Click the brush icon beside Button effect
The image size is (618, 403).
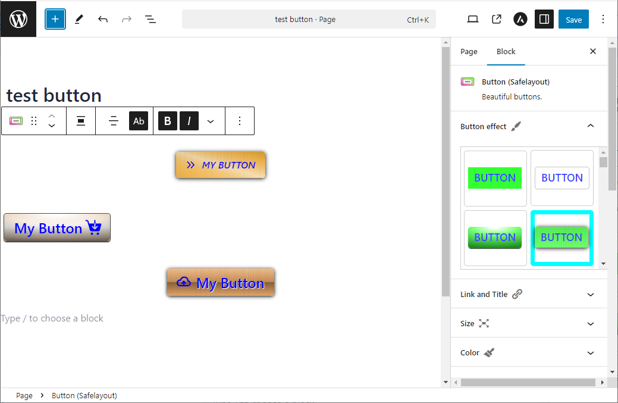pos(516,126)
